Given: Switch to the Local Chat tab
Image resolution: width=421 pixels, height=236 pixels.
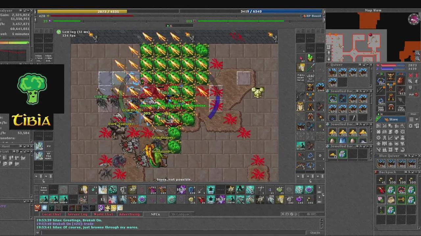Looking at the screenshot, I should click(52, 214).
